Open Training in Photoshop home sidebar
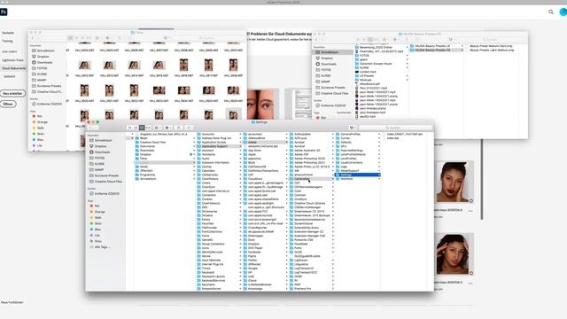 [x=7, y=41]
